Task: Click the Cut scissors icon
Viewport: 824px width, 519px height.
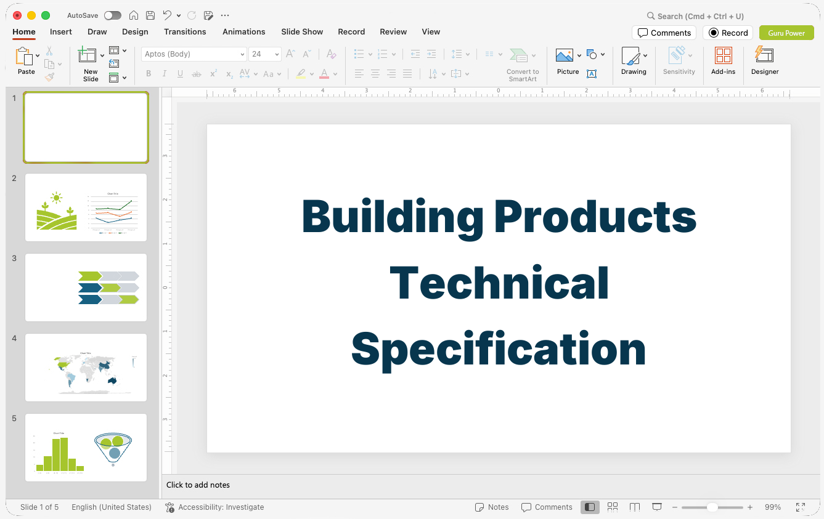Action: click(49, 51)
